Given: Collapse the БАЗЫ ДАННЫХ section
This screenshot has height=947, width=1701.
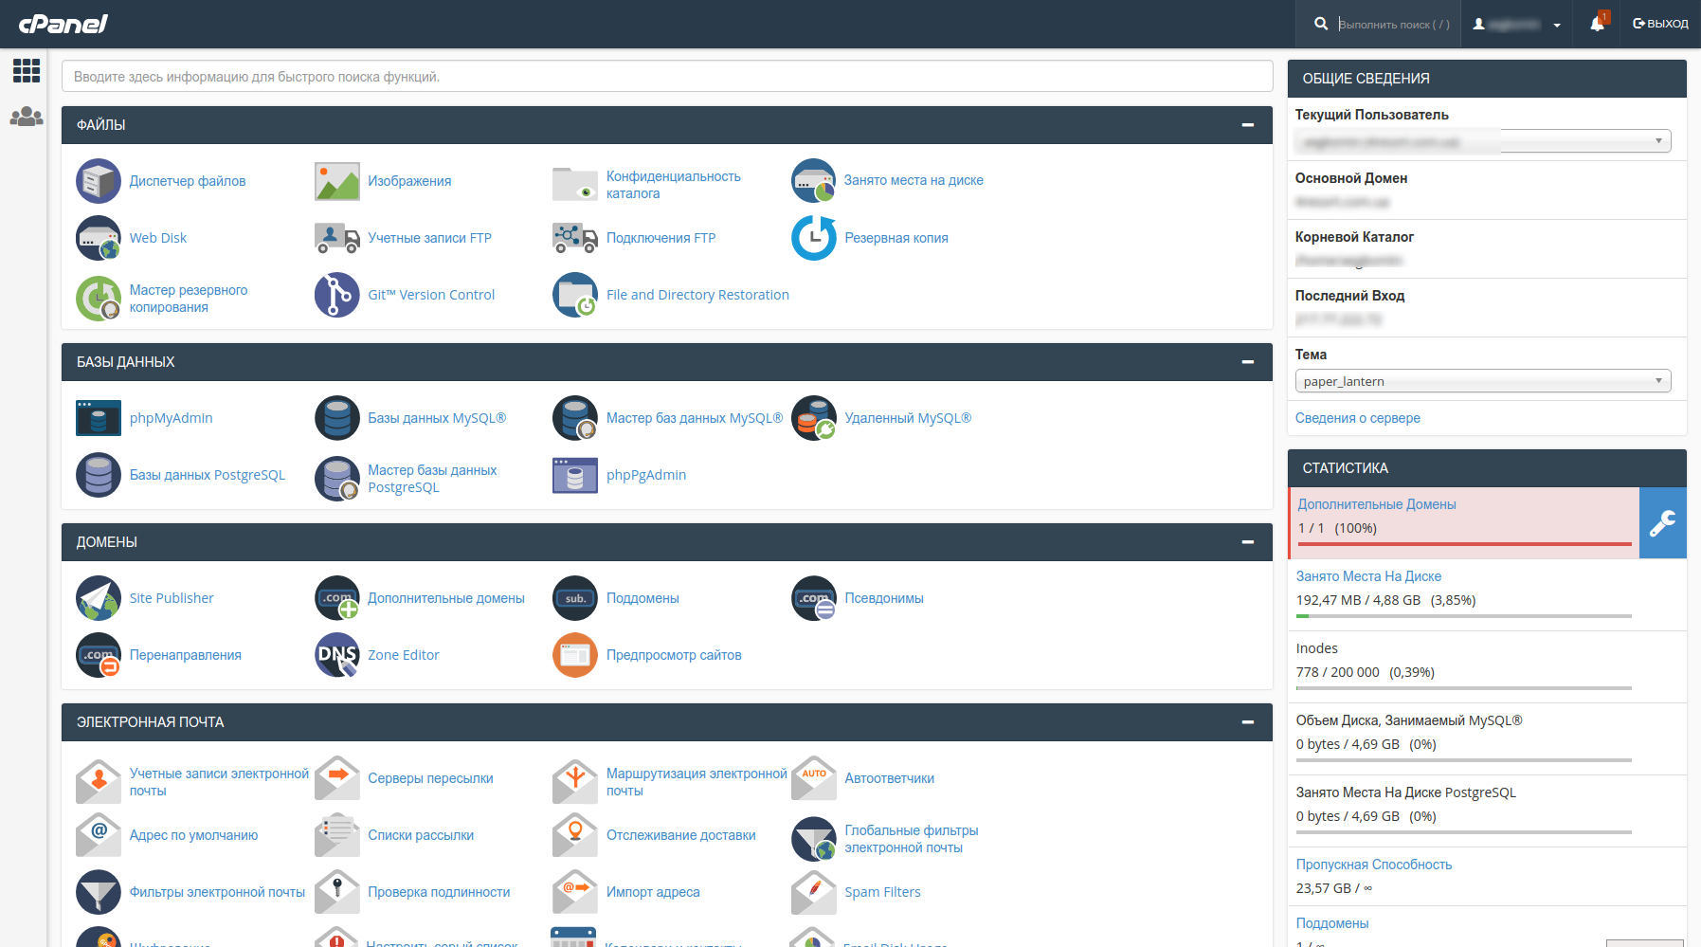Looking at the screenshot, I should (1247, 362).
